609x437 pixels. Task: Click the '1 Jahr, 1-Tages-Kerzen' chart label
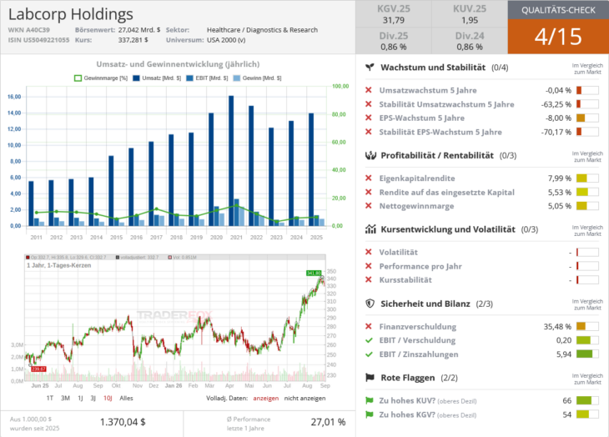tap(59, 265)
